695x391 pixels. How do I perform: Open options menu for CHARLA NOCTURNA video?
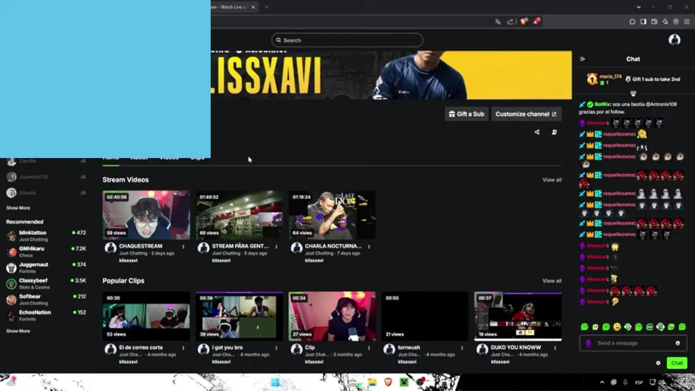(369, 247)
